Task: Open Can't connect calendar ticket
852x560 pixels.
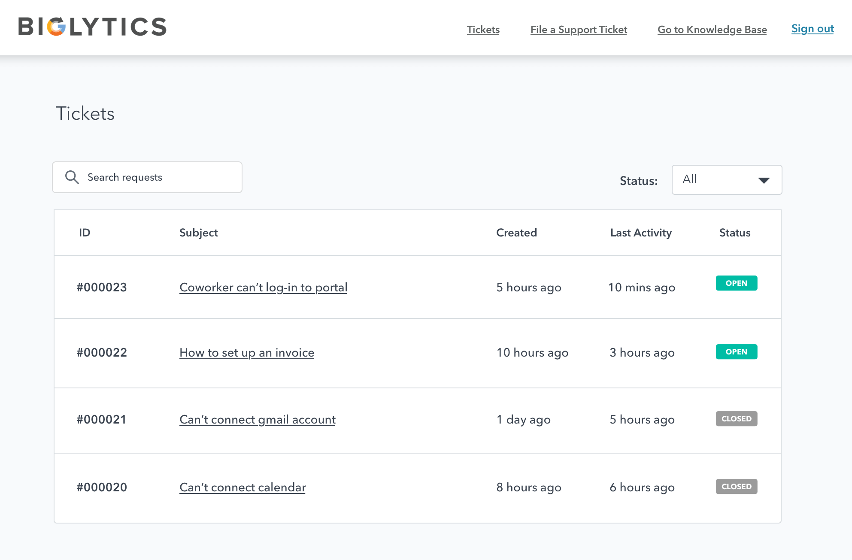Action: [243, 487]
